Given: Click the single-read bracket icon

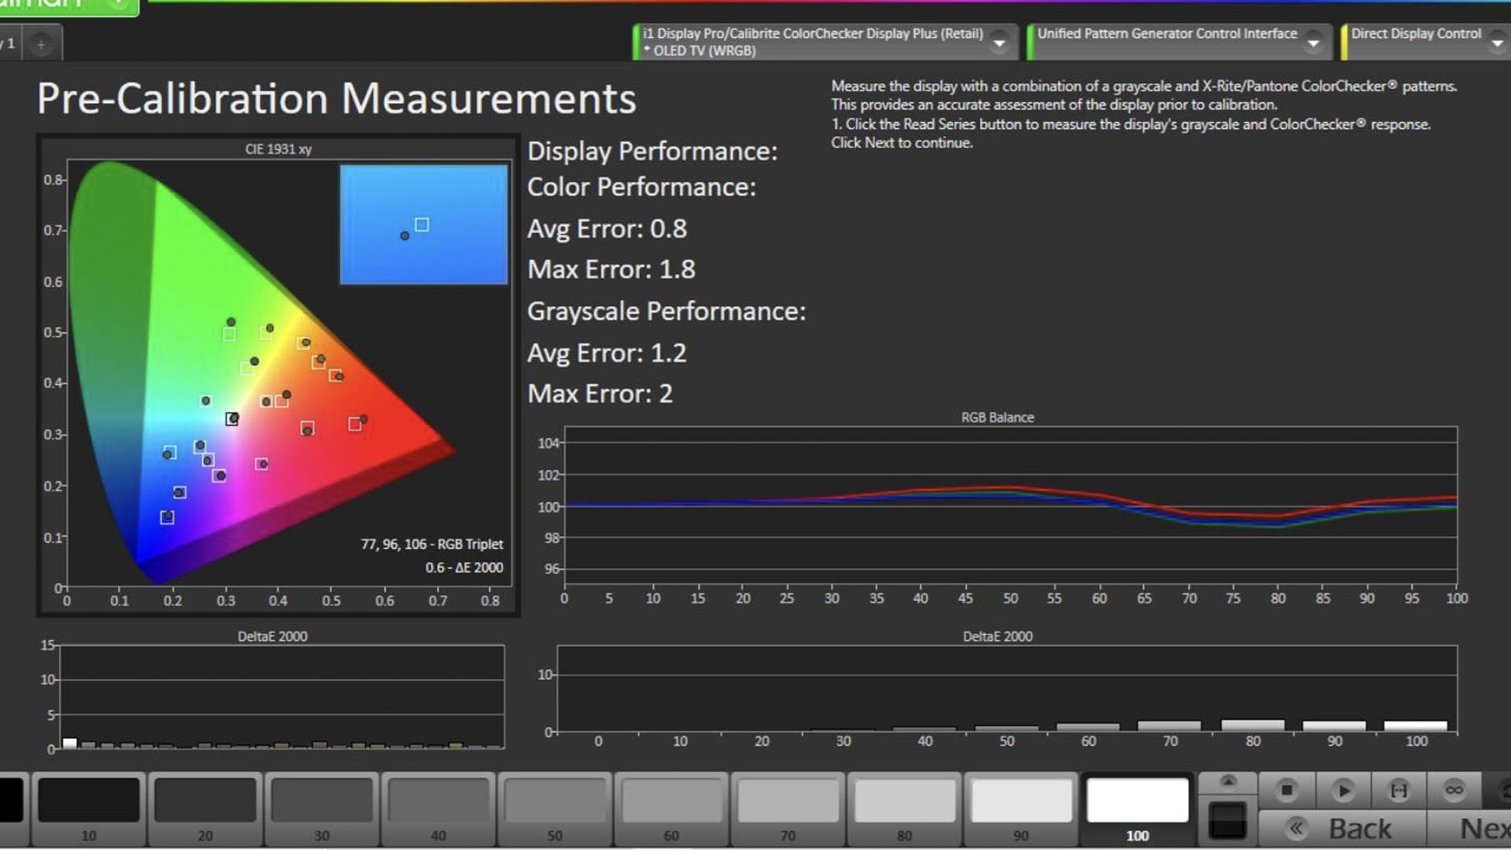Looking at the screenshot, I should pos(1398,789).
